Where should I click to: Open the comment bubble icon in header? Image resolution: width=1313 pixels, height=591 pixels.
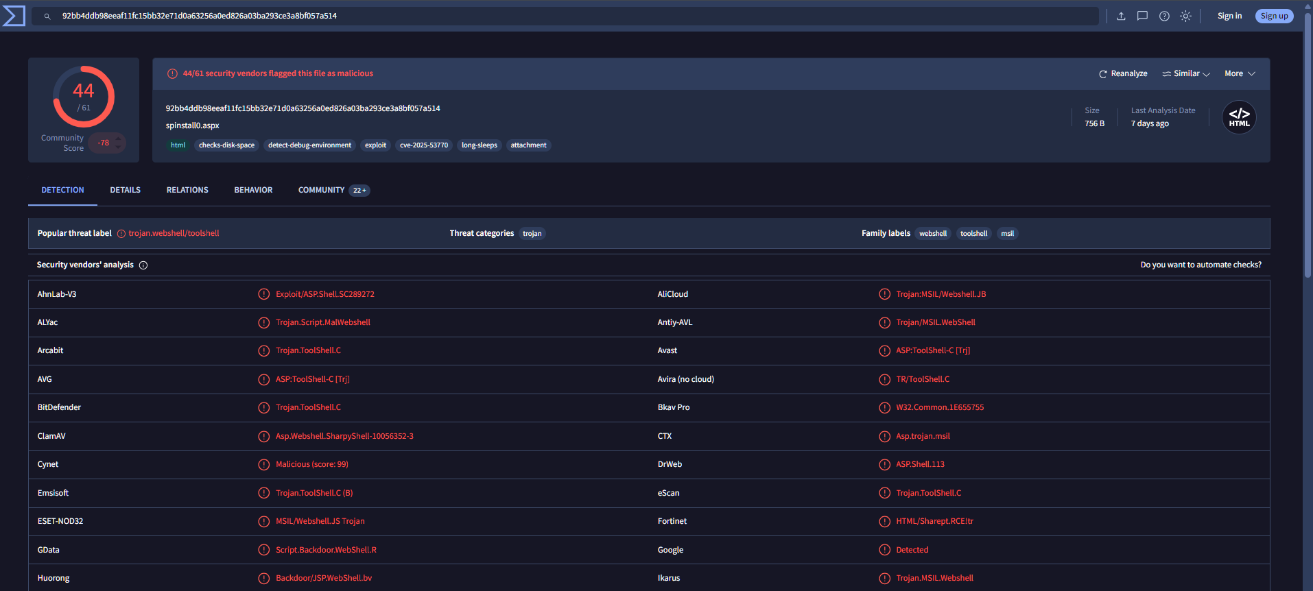1142,16
